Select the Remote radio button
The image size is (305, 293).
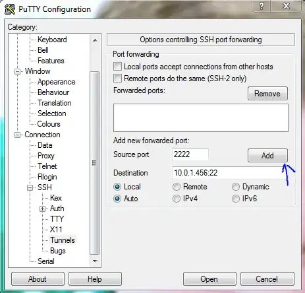177,187
